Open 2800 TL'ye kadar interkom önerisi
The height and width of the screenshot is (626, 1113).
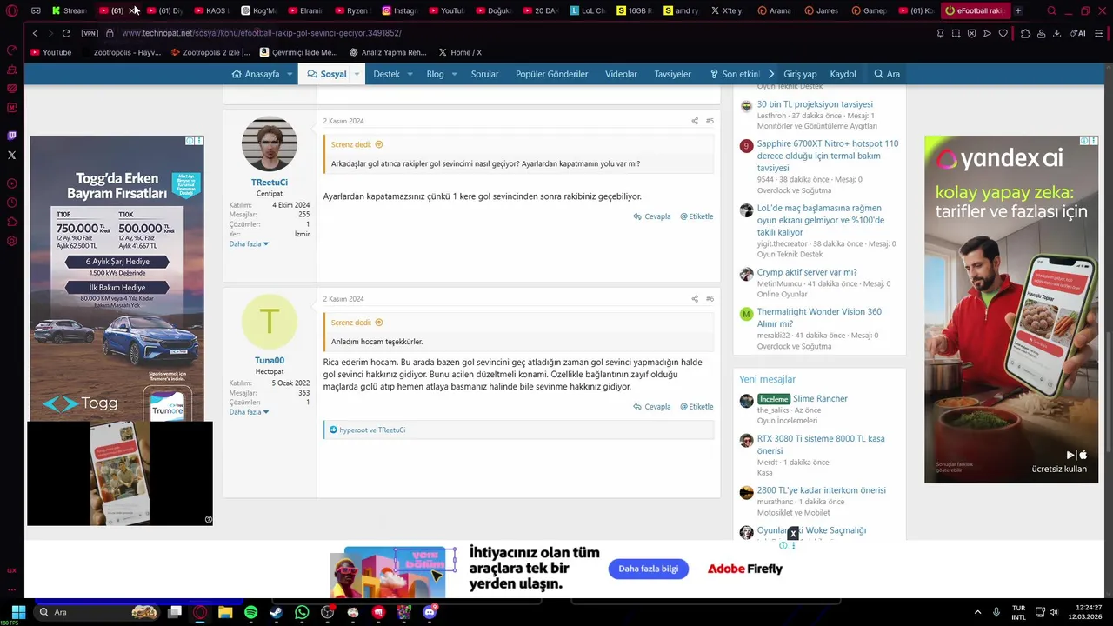[x=821, y=490]
